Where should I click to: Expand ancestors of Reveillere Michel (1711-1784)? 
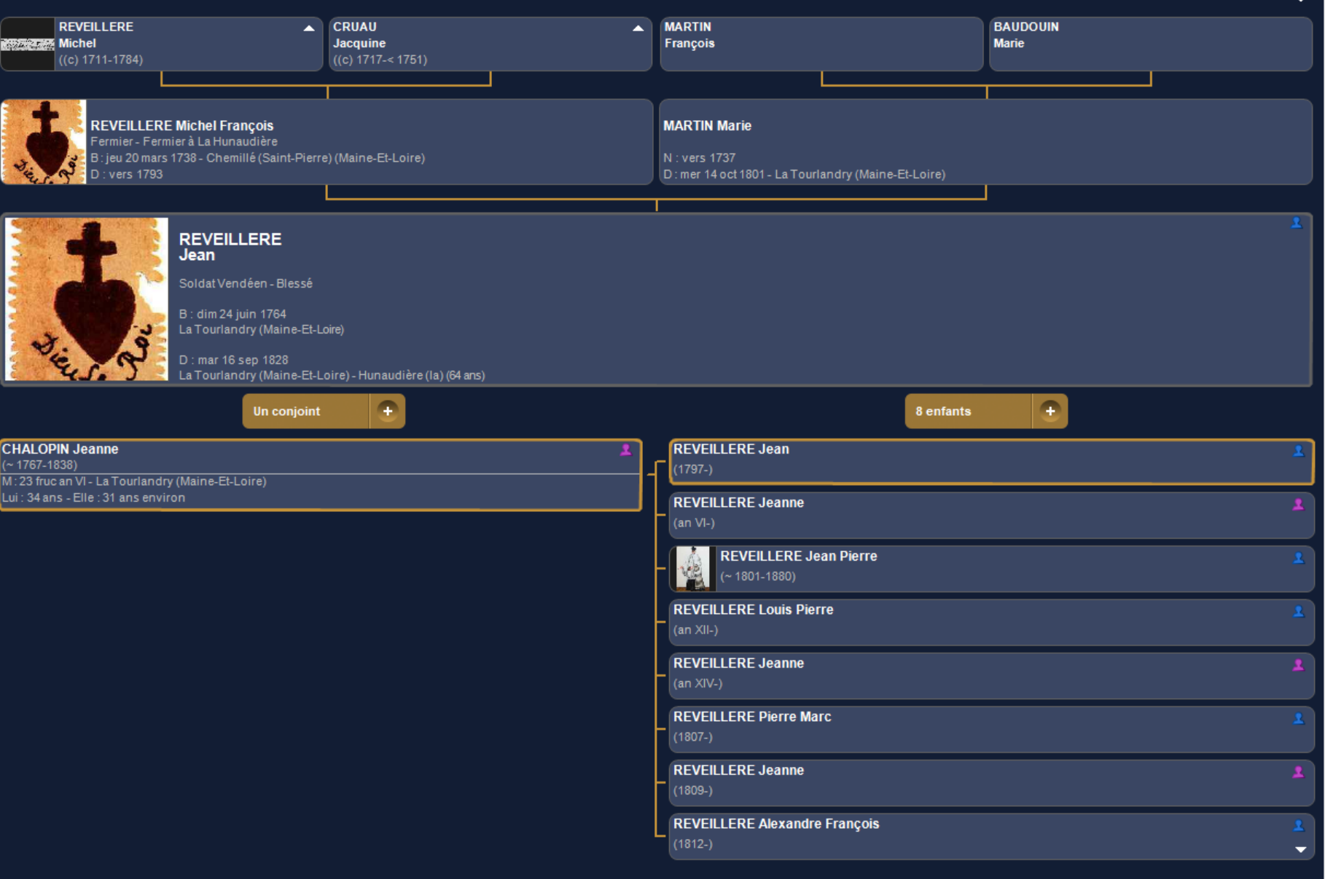click(x=309, y=28)
